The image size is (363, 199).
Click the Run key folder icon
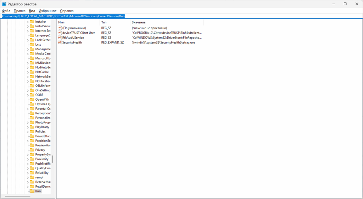point(32,191)
